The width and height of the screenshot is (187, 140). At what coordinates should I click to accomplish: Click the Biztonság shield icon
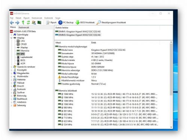(x=15, y=96)
